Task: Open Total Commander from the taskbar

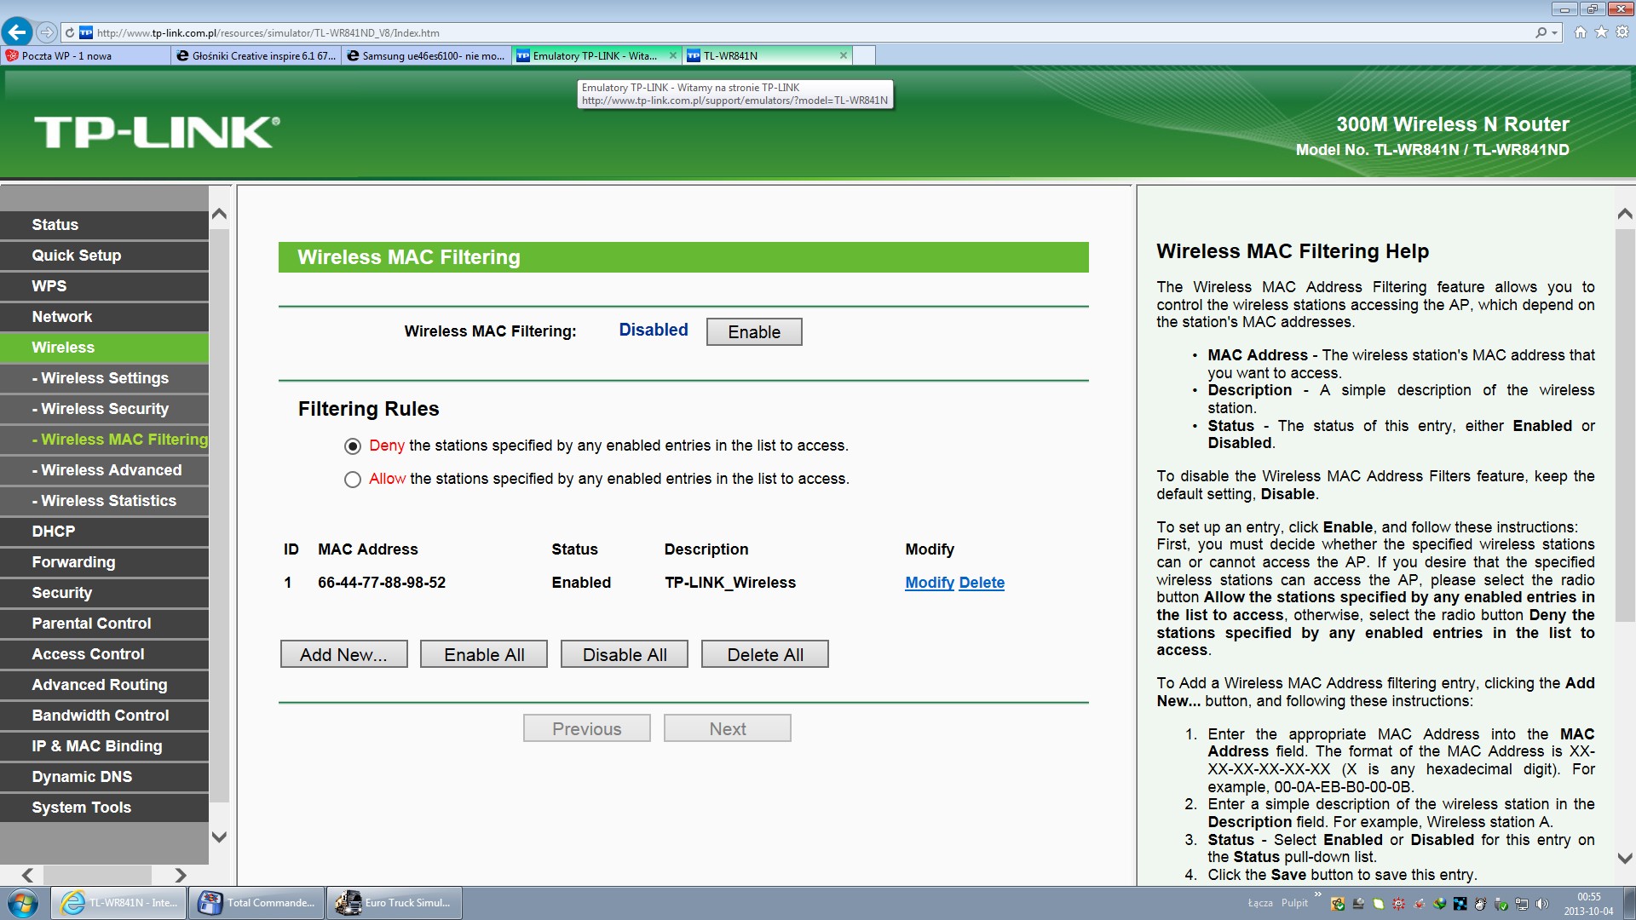Action: tap(256, 902)
